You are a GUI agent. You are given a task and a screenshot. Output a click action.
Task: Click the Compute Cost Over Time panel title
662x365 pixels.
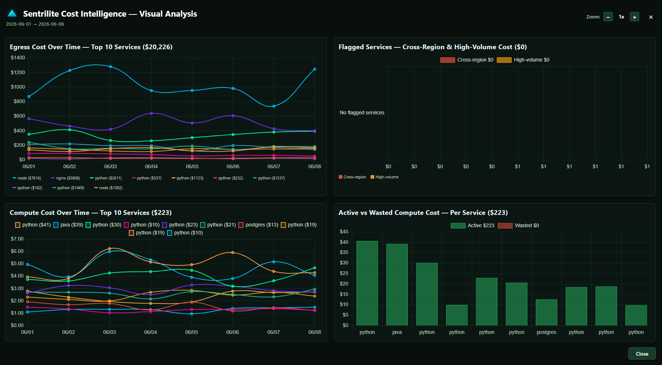(91, 213)
